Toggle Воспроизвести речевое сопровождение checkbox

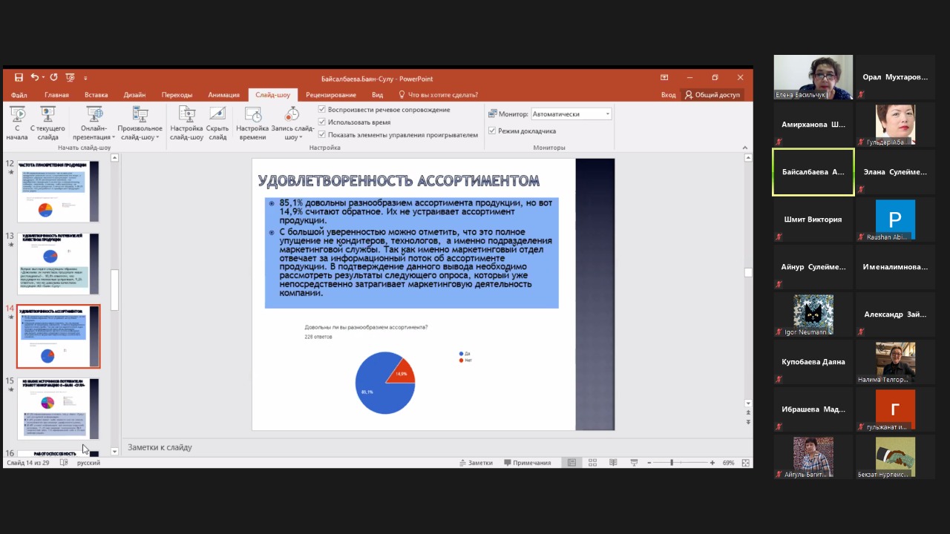(322, 110)
